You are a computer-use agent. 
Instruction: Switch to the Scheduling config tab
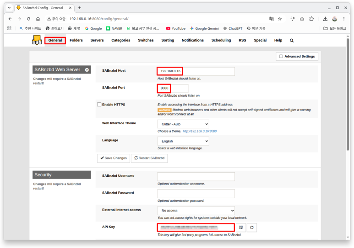[x=221, y=40]
